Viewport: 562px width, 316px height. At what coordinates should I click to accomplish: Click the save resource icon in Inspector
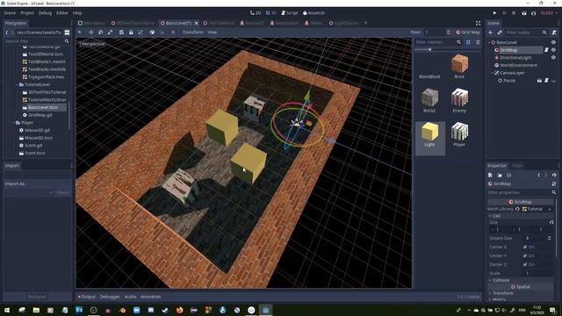pos(509,176)
